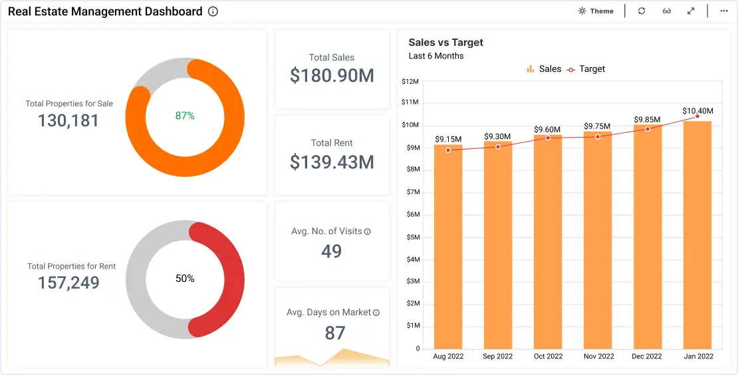Open the three-dots more options menu

click(x=724, y=11)
